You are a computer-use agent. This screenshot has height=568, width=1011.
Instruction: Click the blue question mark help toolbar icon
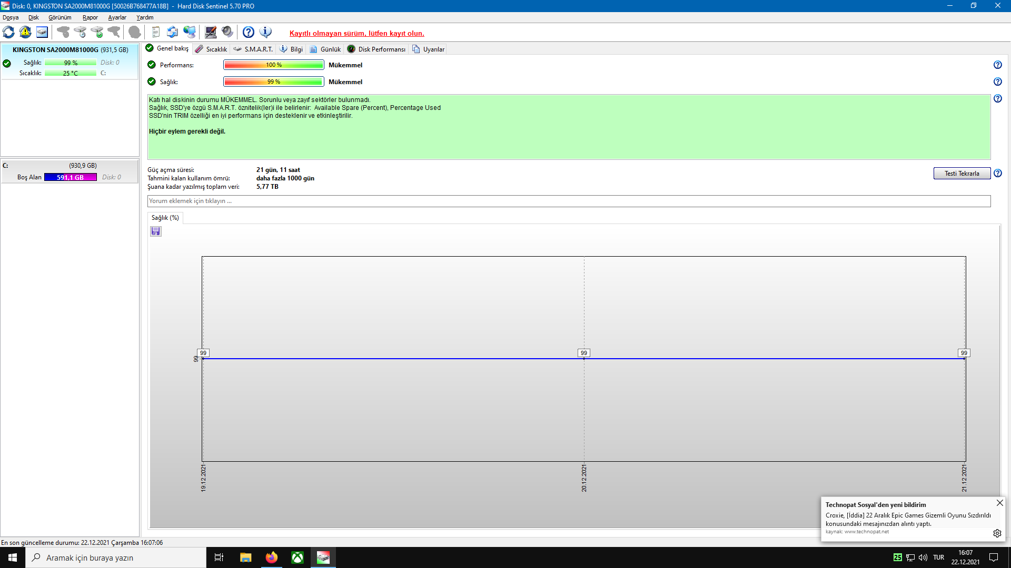249,32
